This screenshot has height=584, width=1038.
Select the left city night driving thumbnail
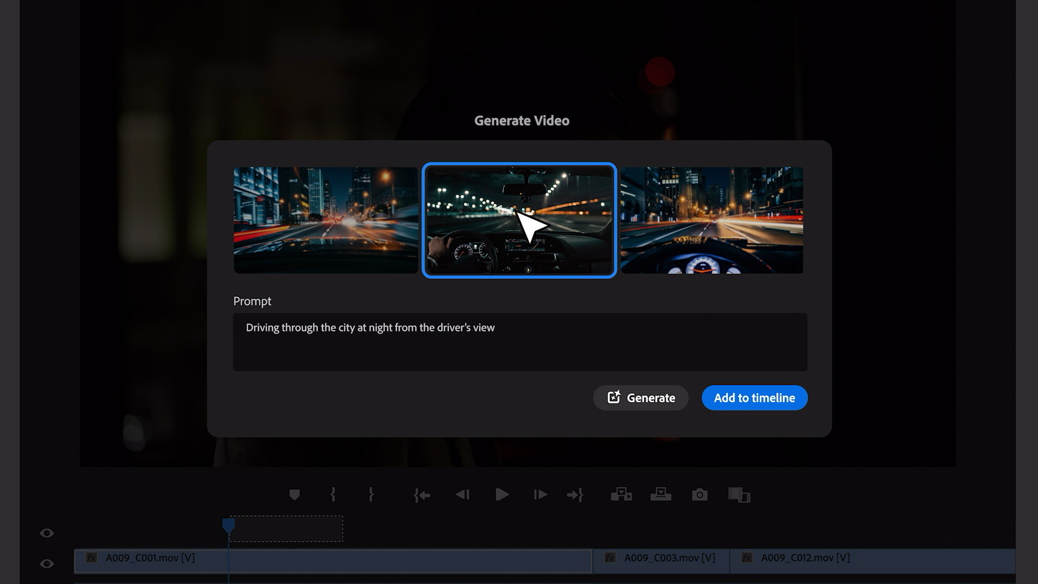pos(325,220)
